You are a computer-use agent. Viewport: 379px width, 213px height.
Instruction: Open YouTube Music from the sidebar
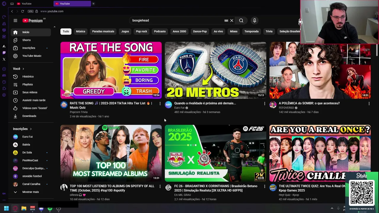click(31, 56)
